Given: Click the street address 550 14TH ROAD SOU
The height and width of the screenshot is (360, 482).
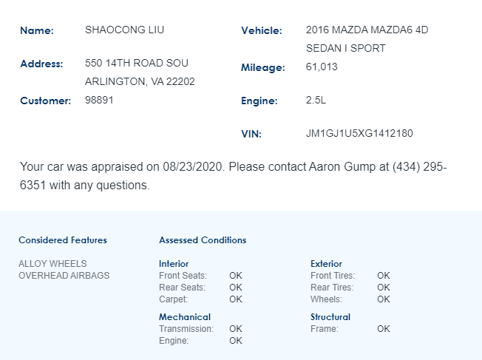Looking at the screenshot, I should pyautogui.click(x=137, y=64).
